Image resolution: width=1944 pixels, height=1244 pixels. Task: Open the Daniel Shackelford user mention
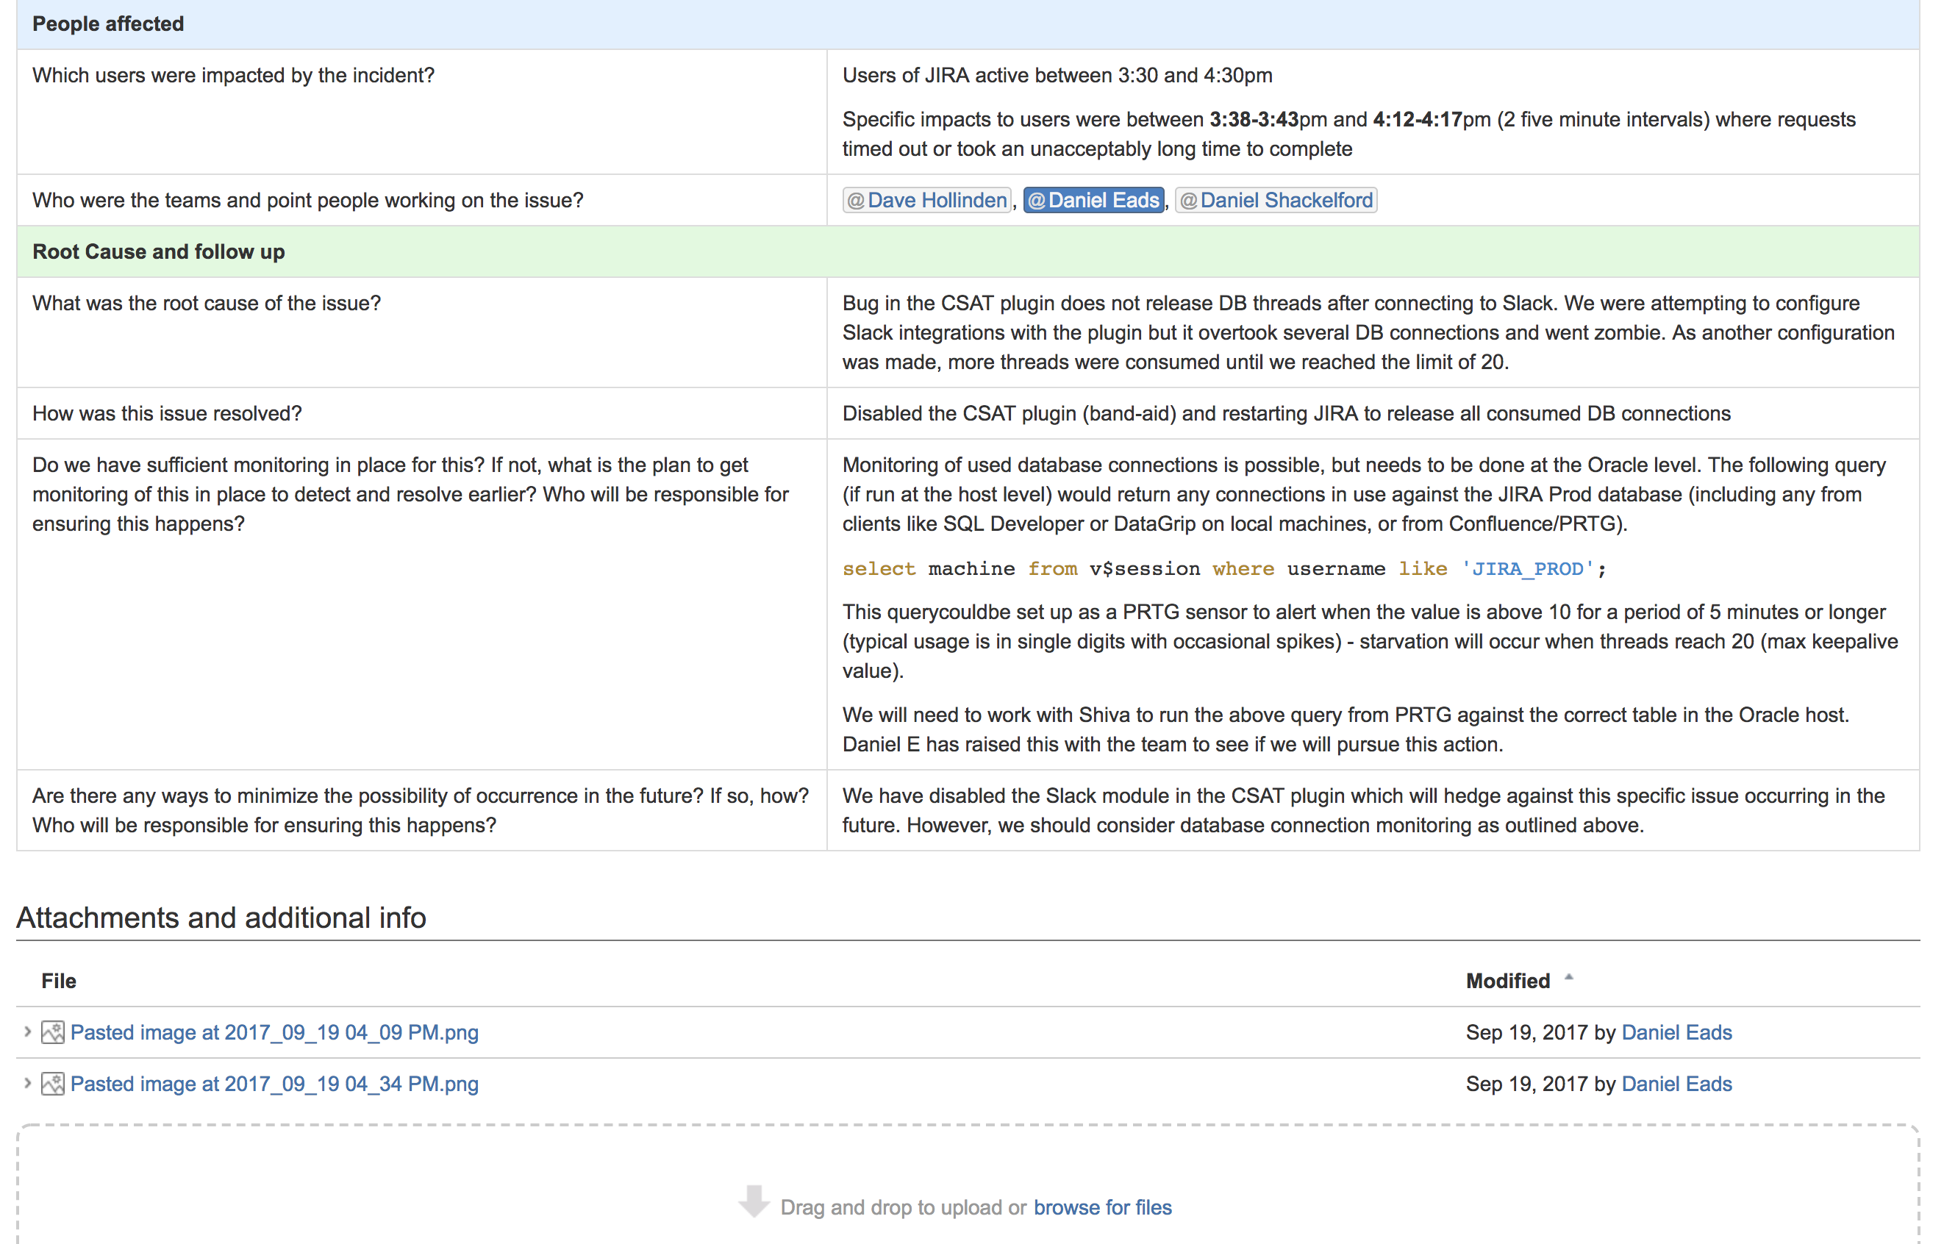(x=1276, y=200)
